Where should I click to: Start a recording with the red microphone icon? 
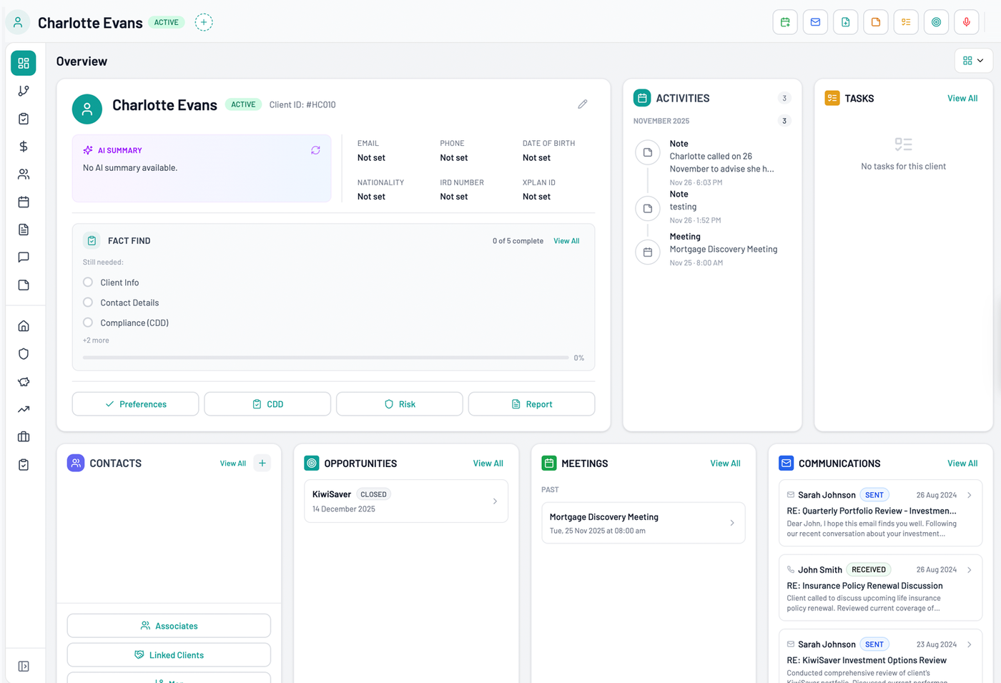[966, 21]
